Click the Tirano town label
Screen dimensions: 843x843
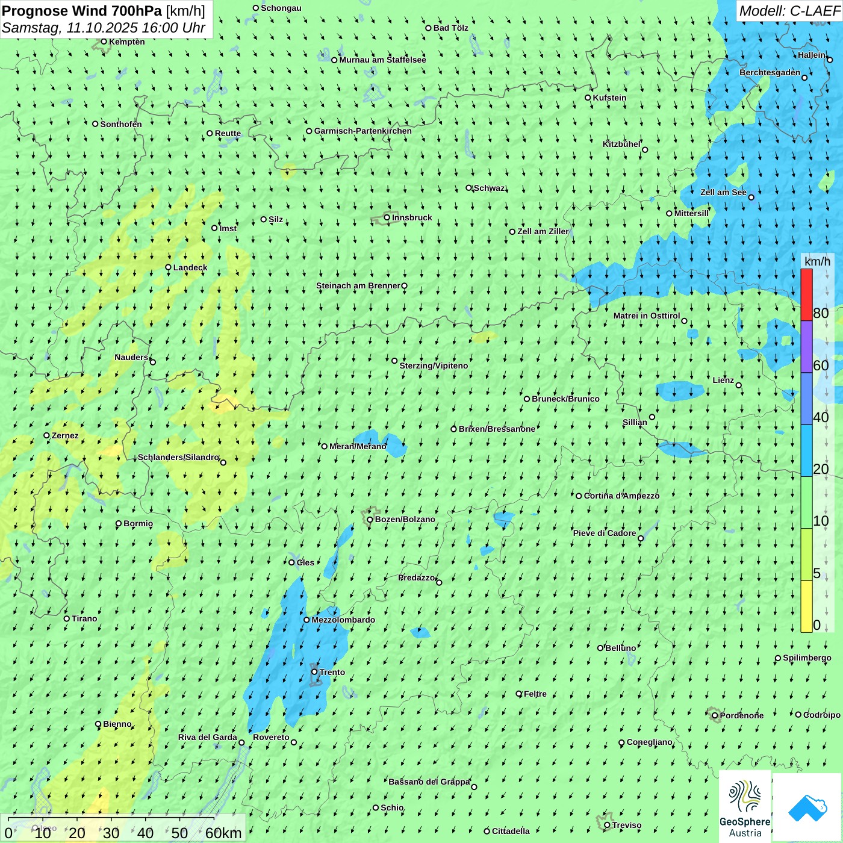84,618
